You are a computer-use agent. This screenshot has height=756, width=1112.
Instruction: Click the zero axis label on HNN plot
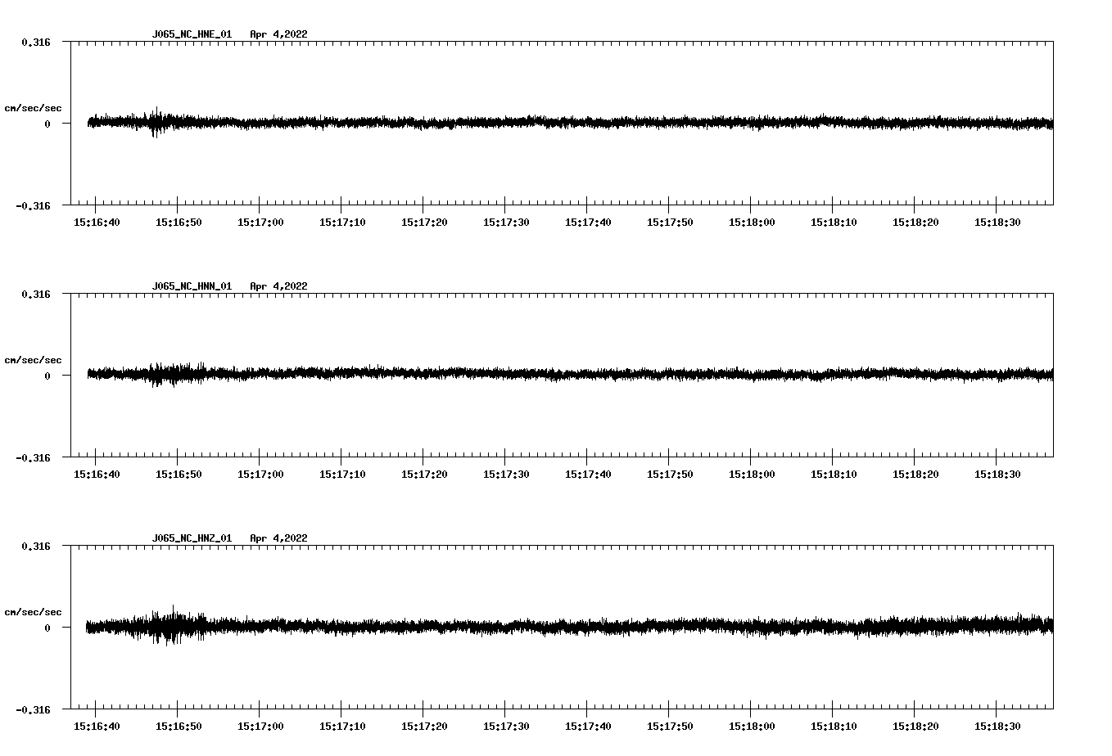tap(47, 376)
